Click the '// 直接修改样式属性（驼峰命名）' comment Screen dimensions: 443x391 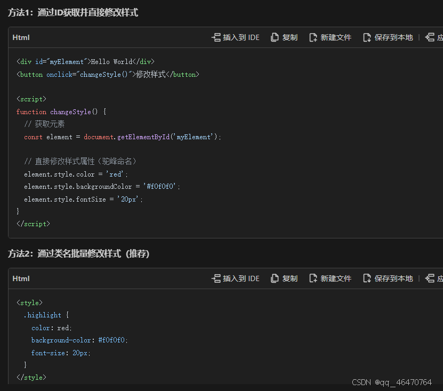coord(80,162)
